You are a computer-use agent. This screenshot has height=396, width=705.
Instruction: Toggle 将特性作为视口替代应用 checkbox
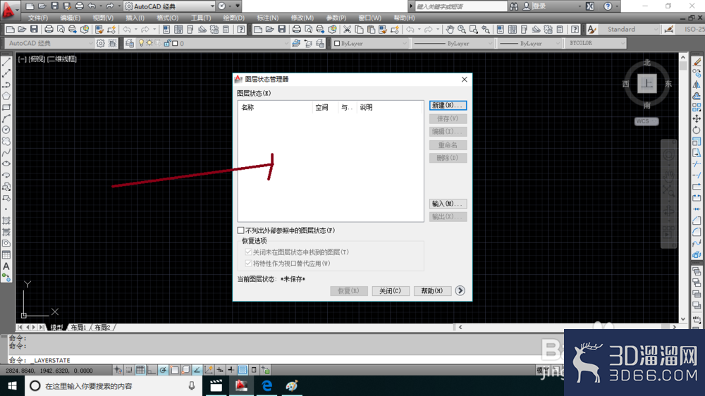click(248, 264)
